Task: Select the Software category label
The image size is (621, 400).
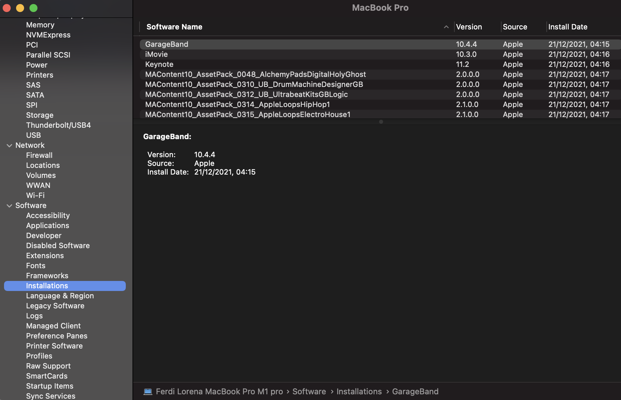Action: [31, 206]
